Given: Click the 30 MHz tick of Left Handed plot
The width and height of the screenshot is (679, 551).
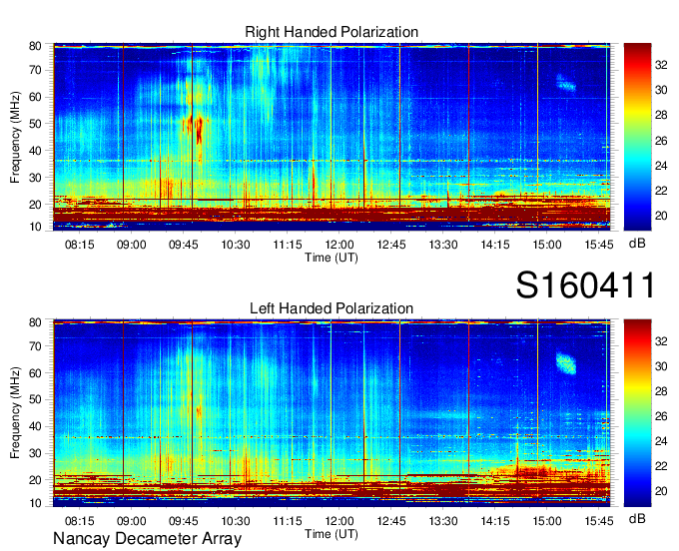Looking at the screenshot, I should (36, 453).
